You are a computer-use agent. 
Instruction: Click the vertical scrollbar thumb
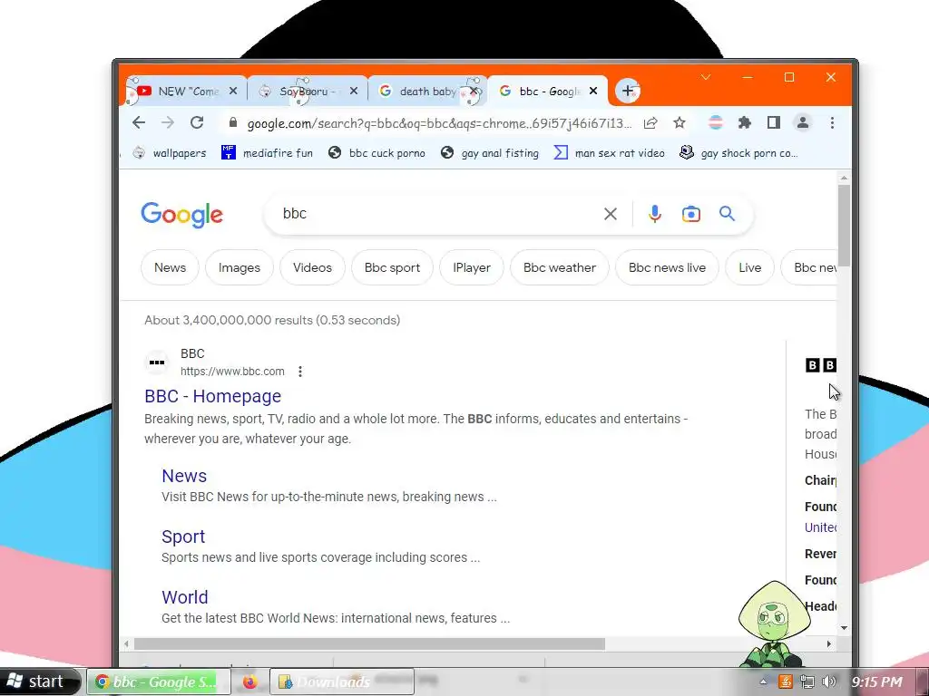(844, 226)
